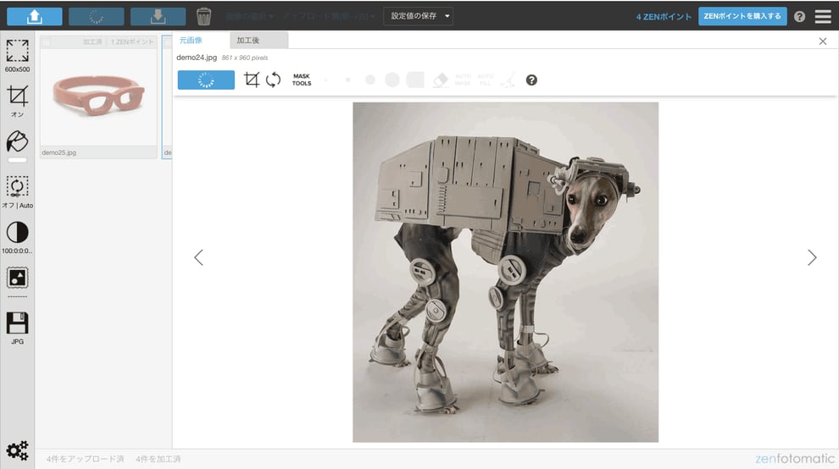Open the faded upload order sorting dropdown
This screenshot has width=839, height=469.
coord(329,17)
